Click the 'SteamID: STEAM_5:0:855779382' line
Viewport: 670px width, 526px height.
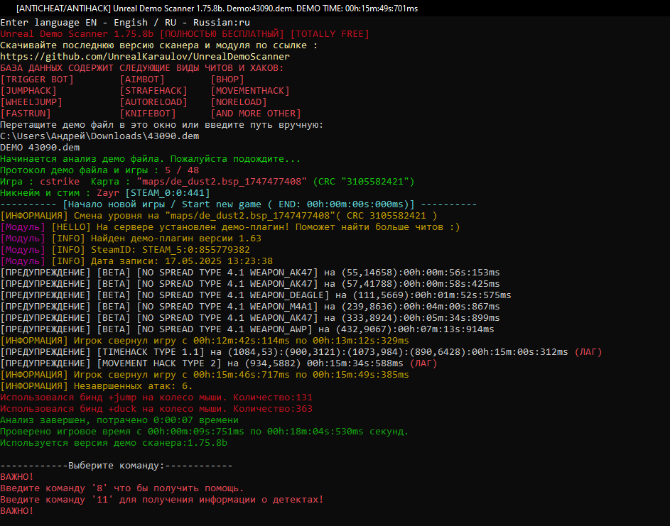click(x=125, y=250)
